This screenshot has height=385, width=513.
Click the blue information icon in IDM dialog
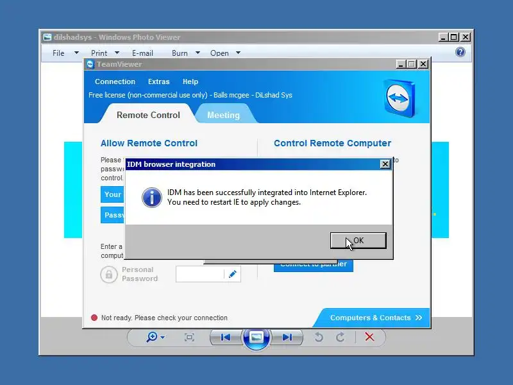pyautogui.click(x=152, y=198)
